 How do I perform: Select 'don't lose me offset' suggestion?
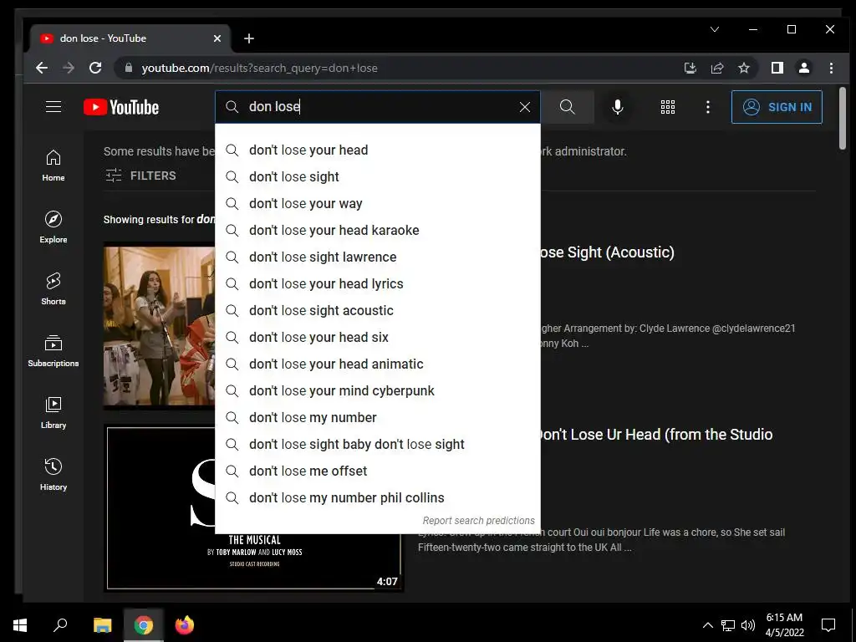tap(378, 471)
